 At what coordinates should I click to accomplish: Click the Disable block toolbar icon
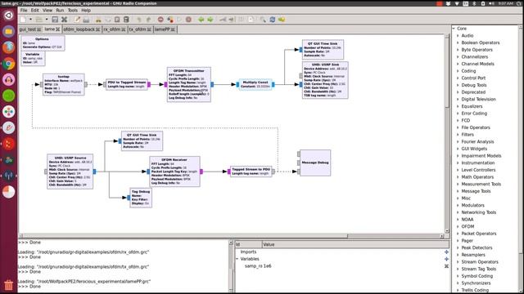click(231, 20)
